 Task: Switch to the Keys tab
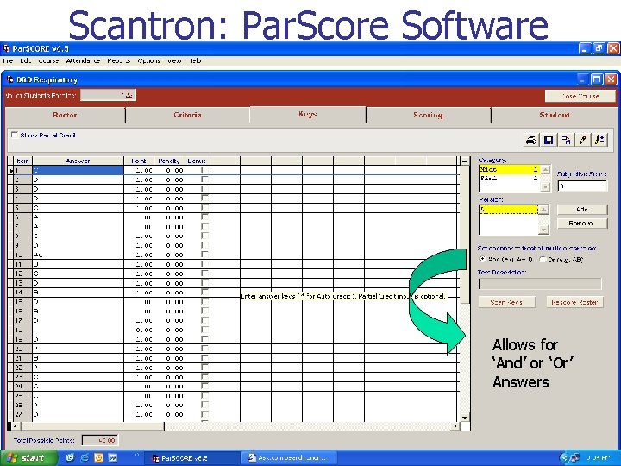(x=307, y=114)
